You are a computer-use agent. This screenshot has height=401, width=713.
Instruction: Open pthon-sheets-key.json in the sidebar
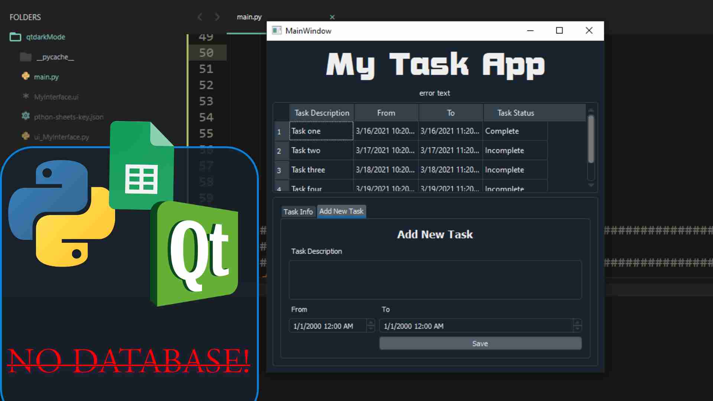click(69, 117)
